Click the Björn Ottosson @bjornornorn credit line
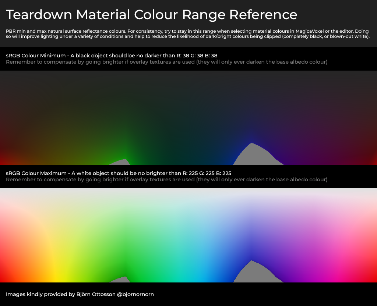 click(x=80, y=294)
